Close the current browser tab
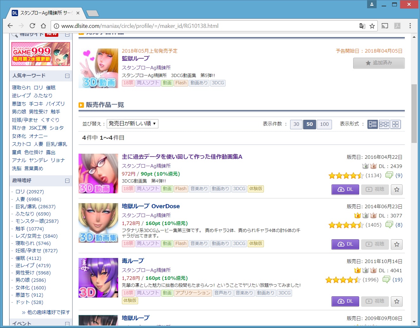Screen dimensions: 420x328 tap(78, 13)
